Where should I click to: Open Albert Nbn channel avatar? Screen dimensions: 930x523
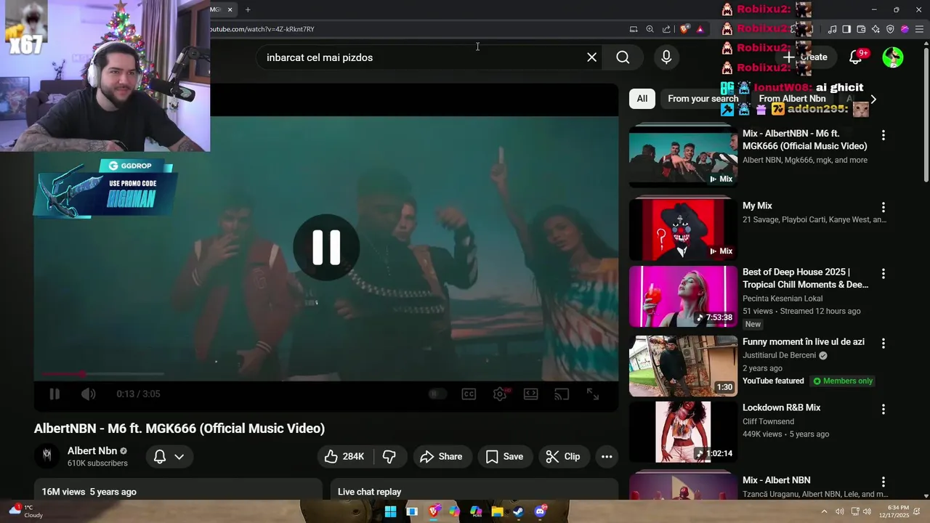47,455
